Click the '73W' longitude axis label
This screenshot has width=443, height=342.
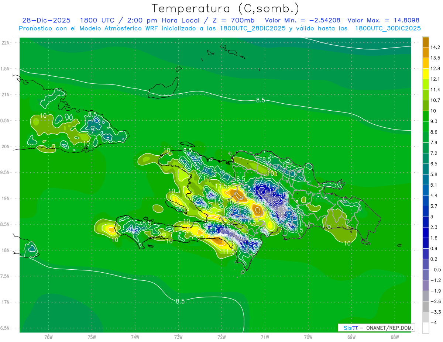(178, 337)
